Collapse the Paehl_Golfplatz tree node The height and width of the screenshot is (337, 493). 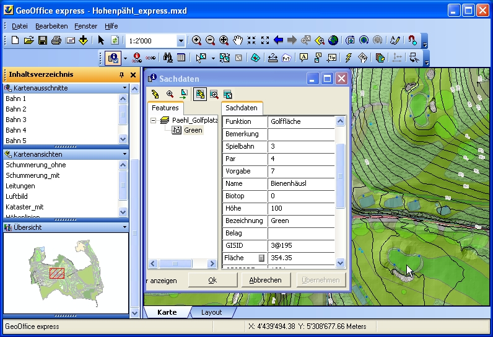pos(153,120)
